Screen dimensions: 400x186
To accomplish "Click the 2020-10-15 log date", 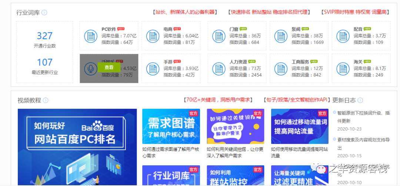I will click(x=349, y=156).
